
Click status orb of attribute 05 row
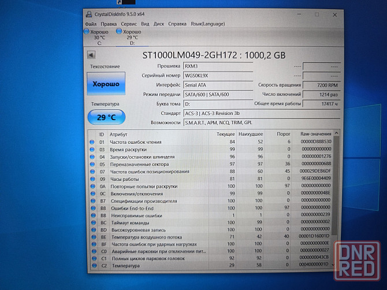[92, 165]
